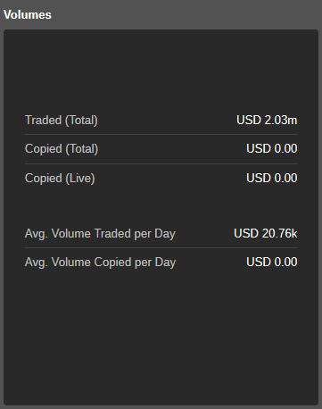Viewport: 322px width, 409px height.
Task: Select Avg. Volume Traded per Day label
Action: point(100,234)
